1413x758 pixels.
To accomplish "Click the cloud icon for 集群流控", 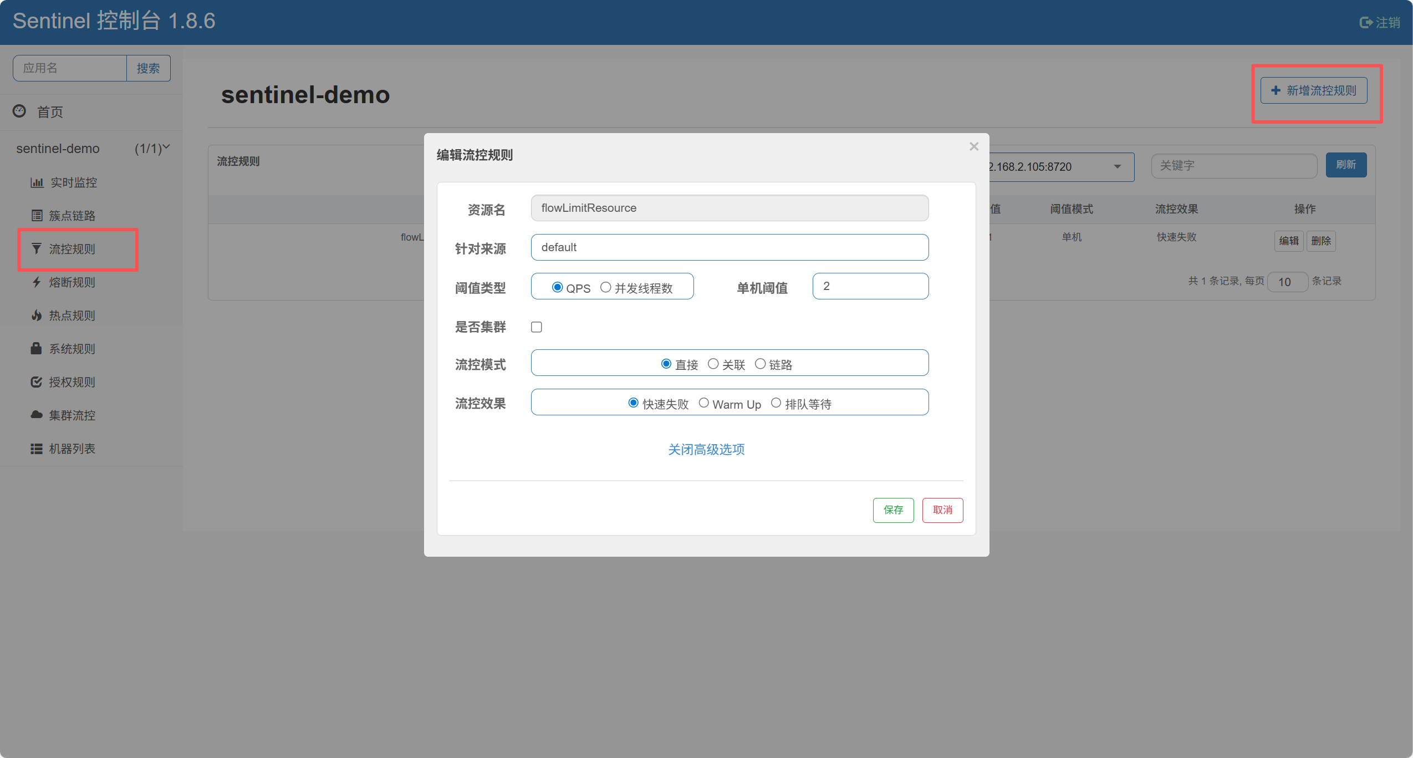I will coord(37,415).
